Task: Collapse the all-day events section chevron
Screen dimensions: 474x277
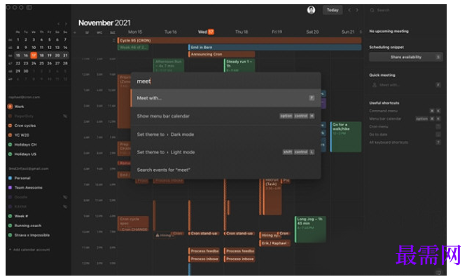Action: tap(113, 40)
